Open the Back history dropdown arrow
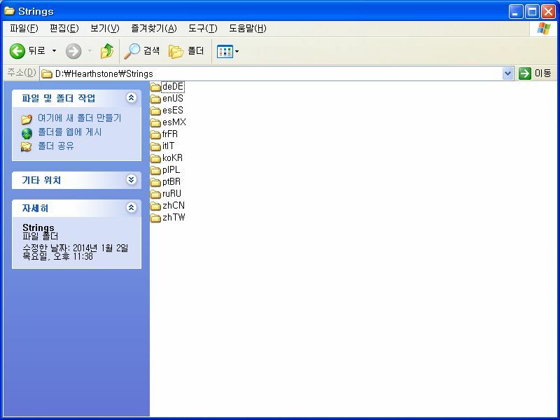Image resolution: width=560 pixels, height=420 pixels. (55, 51)
